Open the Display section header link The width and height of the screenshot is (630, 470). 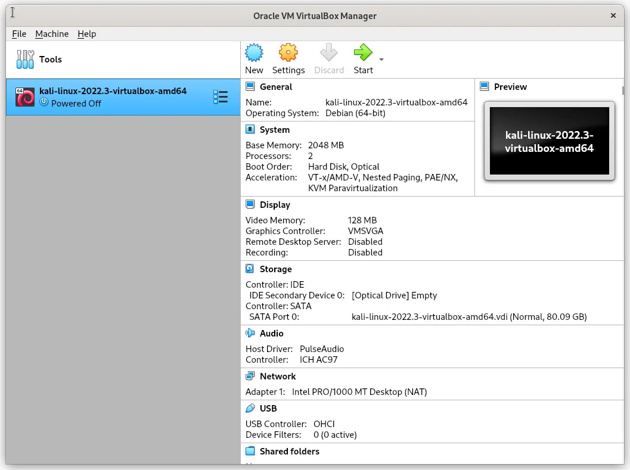coord(275,205)
